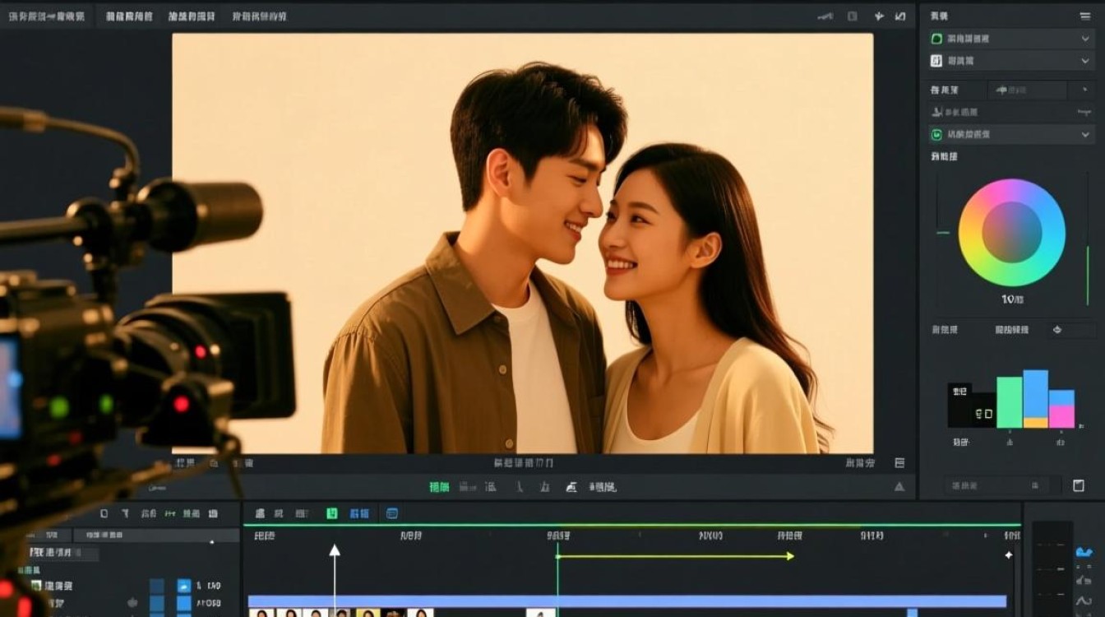Click the green square icon in the timeline toolbar
This screenshot has height=617, width=1105.
[x=332, y=513]
